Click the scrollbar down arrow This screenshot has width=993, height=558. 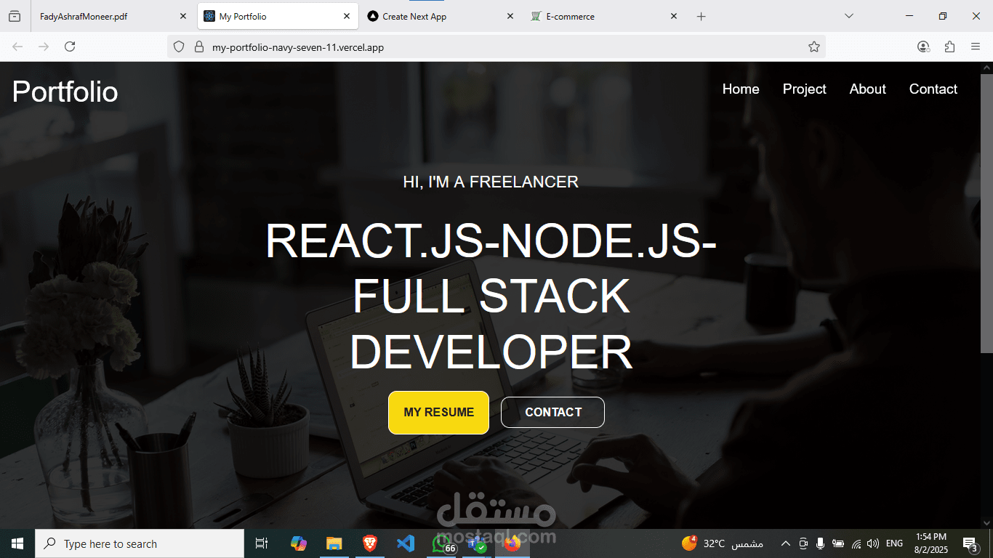pyautogui.click(x=986, y=522)
